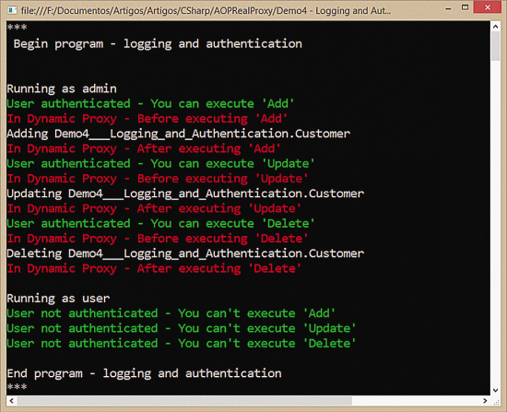Click the 'Deleting Demo4' customer line
This screenshot has height=412, width=507.
[x=185, y=253]
